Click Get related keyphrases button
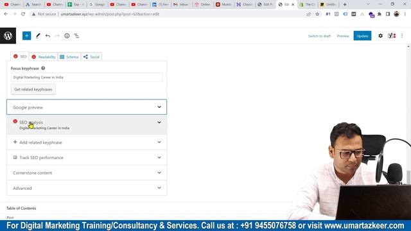411x231 pixels. click(x=33, y=89)
